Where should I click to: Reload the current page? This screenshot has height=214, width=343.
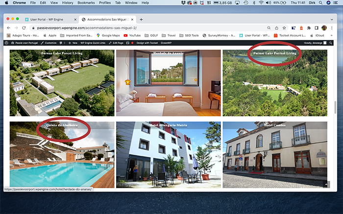(24, 28)
